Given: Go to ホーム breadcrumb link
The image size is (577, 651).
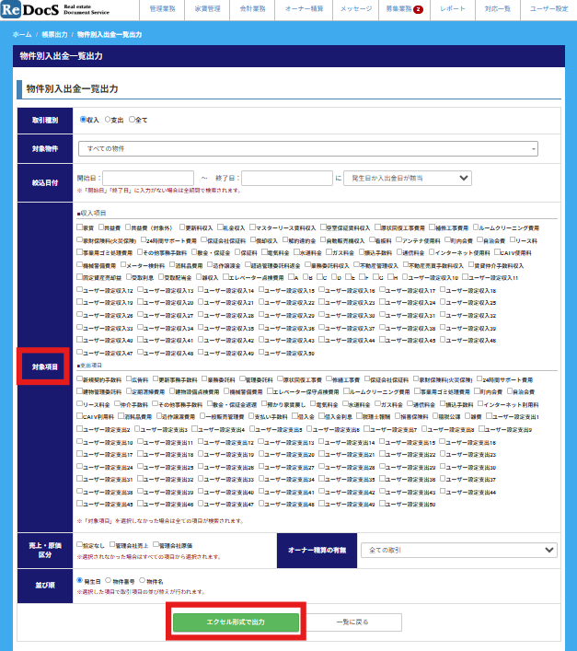Looking at the screenshot, I should [22, 34].
